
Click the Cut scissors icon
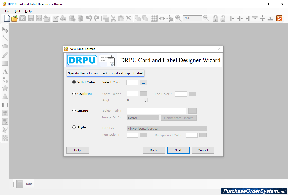[113, 18]
